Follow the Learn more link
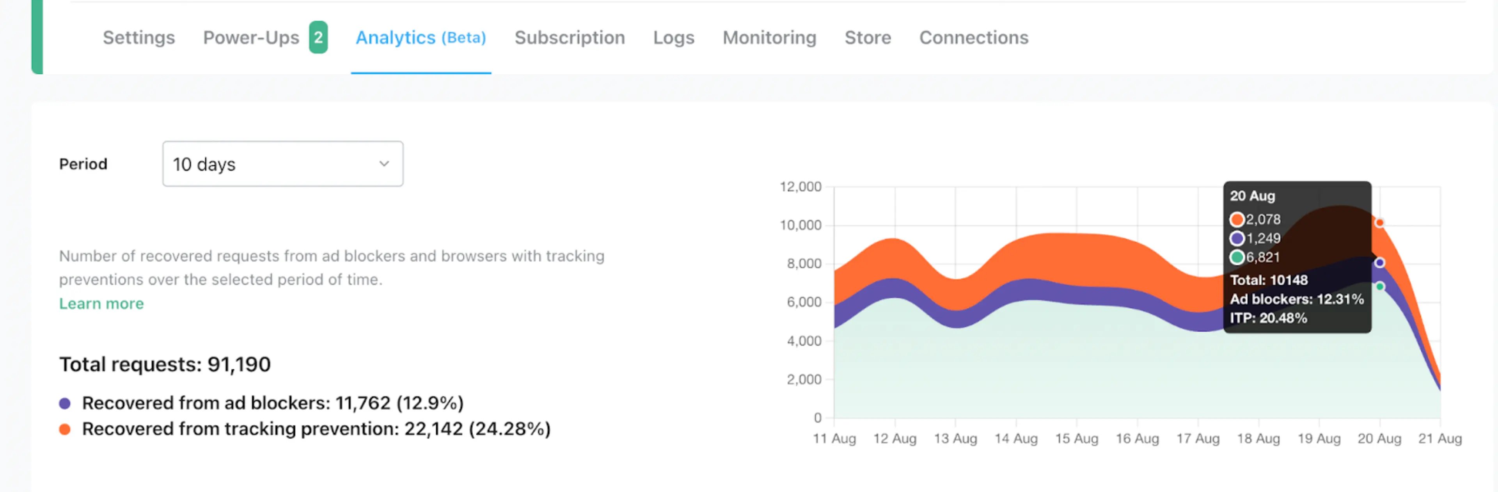The height and width of the screenshot is (492, 1498). 101,304
